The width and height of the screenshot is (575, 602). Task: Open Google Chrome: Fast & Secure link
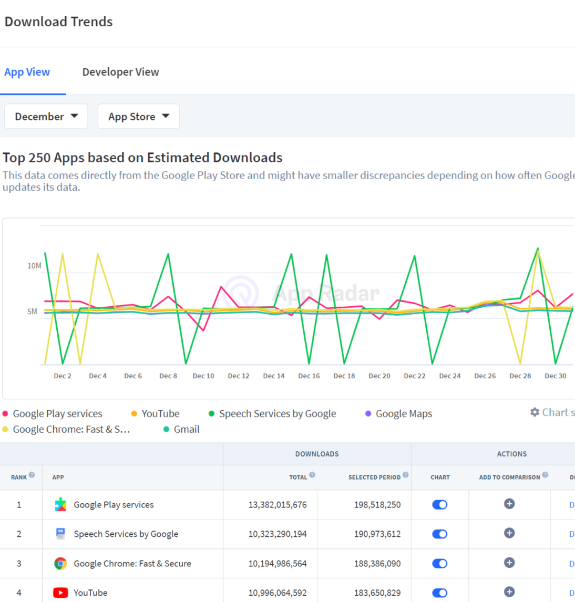pyautogui.click(x=132, y=564)
